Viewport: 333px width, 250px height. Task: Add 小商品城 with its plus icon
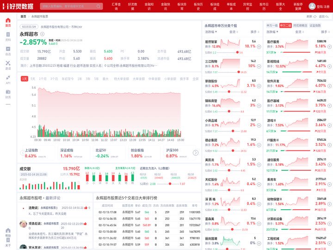259,125
